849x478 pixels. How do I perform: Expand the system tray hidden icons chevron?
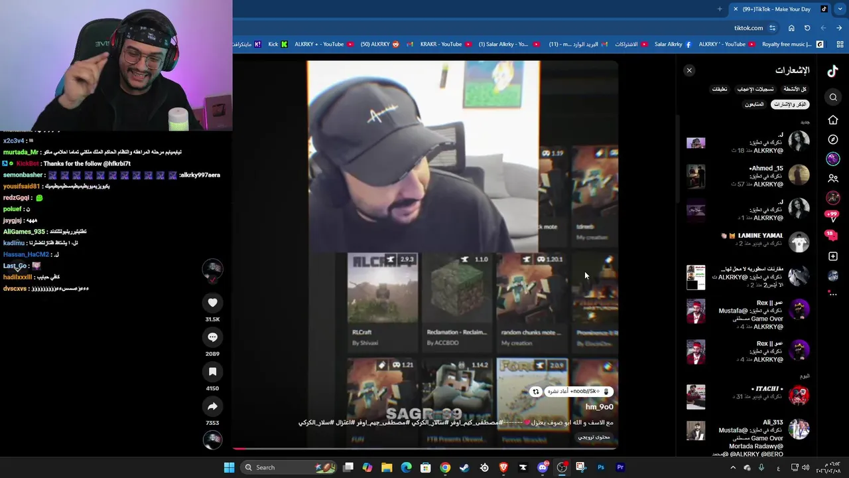click(734, 467)
